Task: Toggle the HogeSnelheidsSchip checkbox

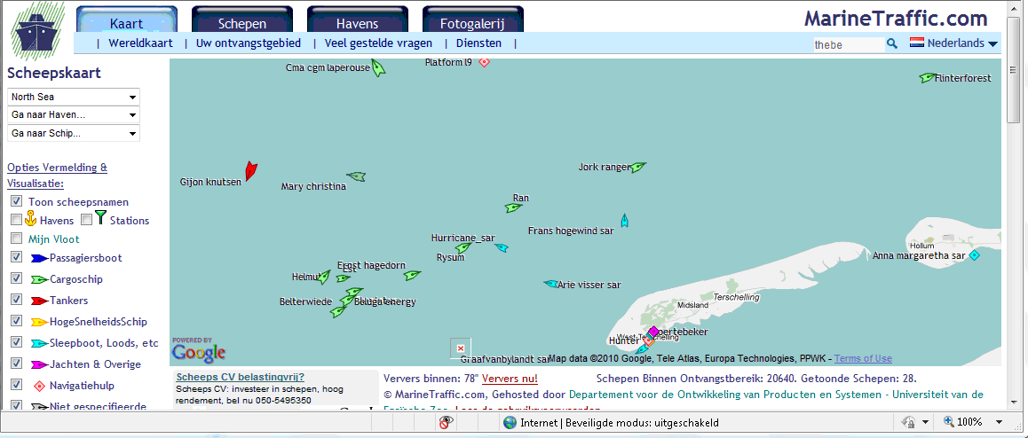Action: (16, 321)
